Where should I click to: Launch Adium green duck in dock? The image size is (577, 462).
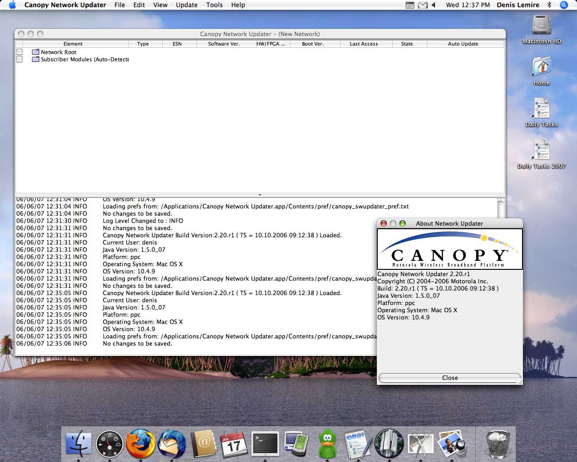point(327,443)
